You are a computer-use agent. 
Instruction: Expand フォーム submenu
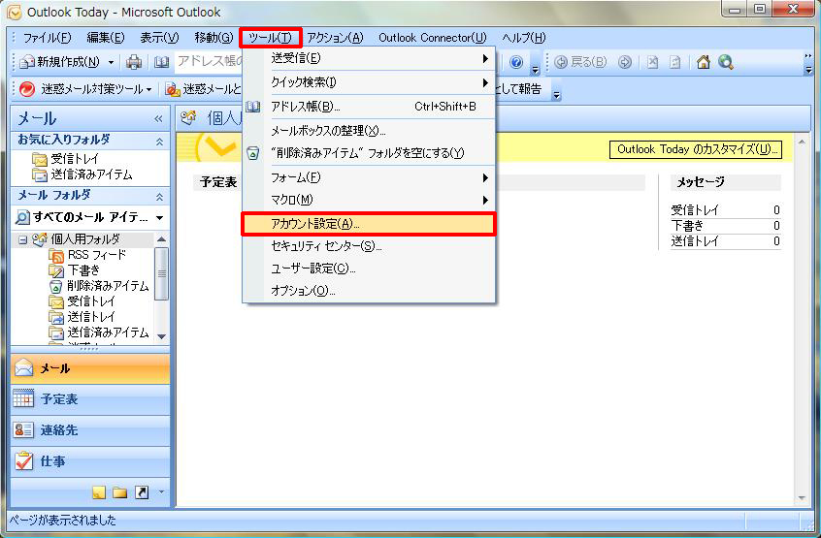tap(369, 177)
